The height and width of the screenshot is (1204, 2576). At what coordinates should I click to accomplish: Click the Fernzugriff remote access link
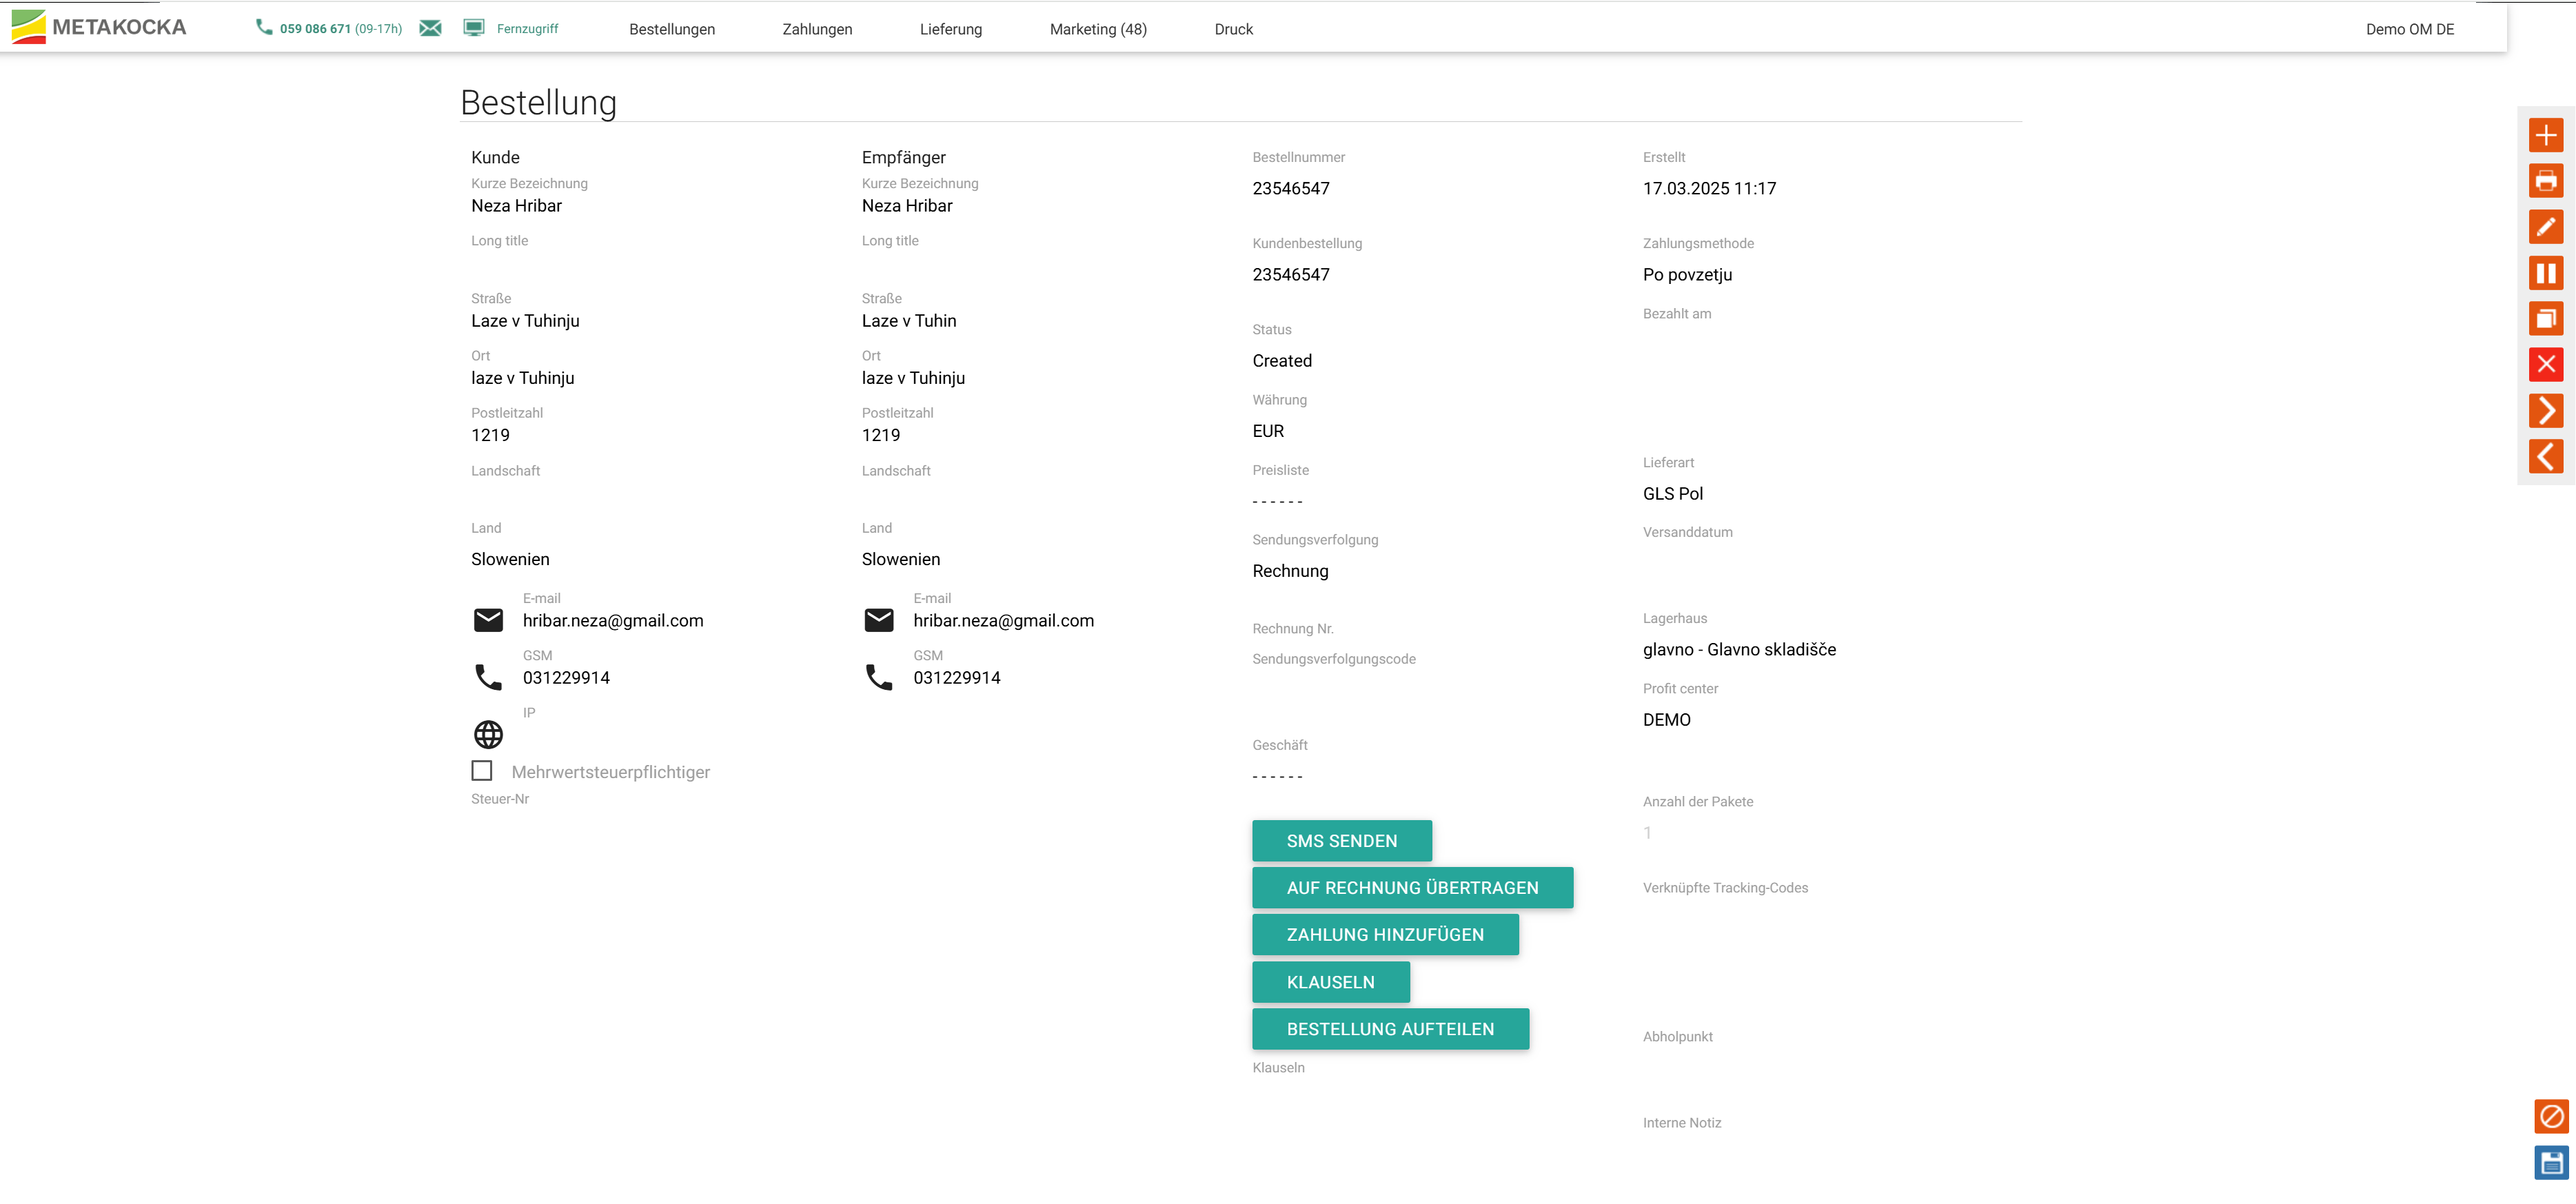(527, 29)
